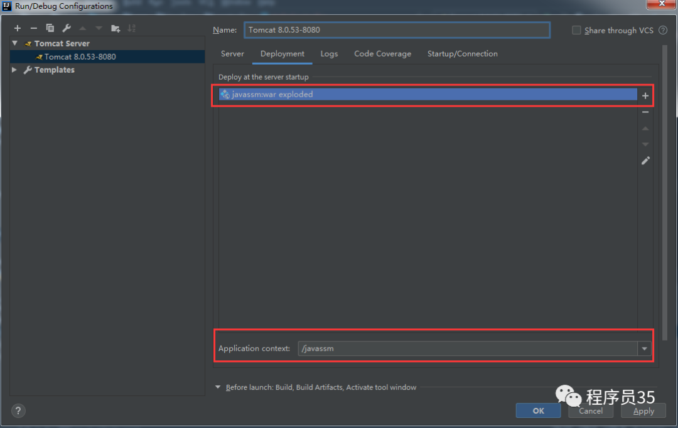The image size is (678, 428).
Task: Select Deployment tab
Action: (x=282, y=53)
